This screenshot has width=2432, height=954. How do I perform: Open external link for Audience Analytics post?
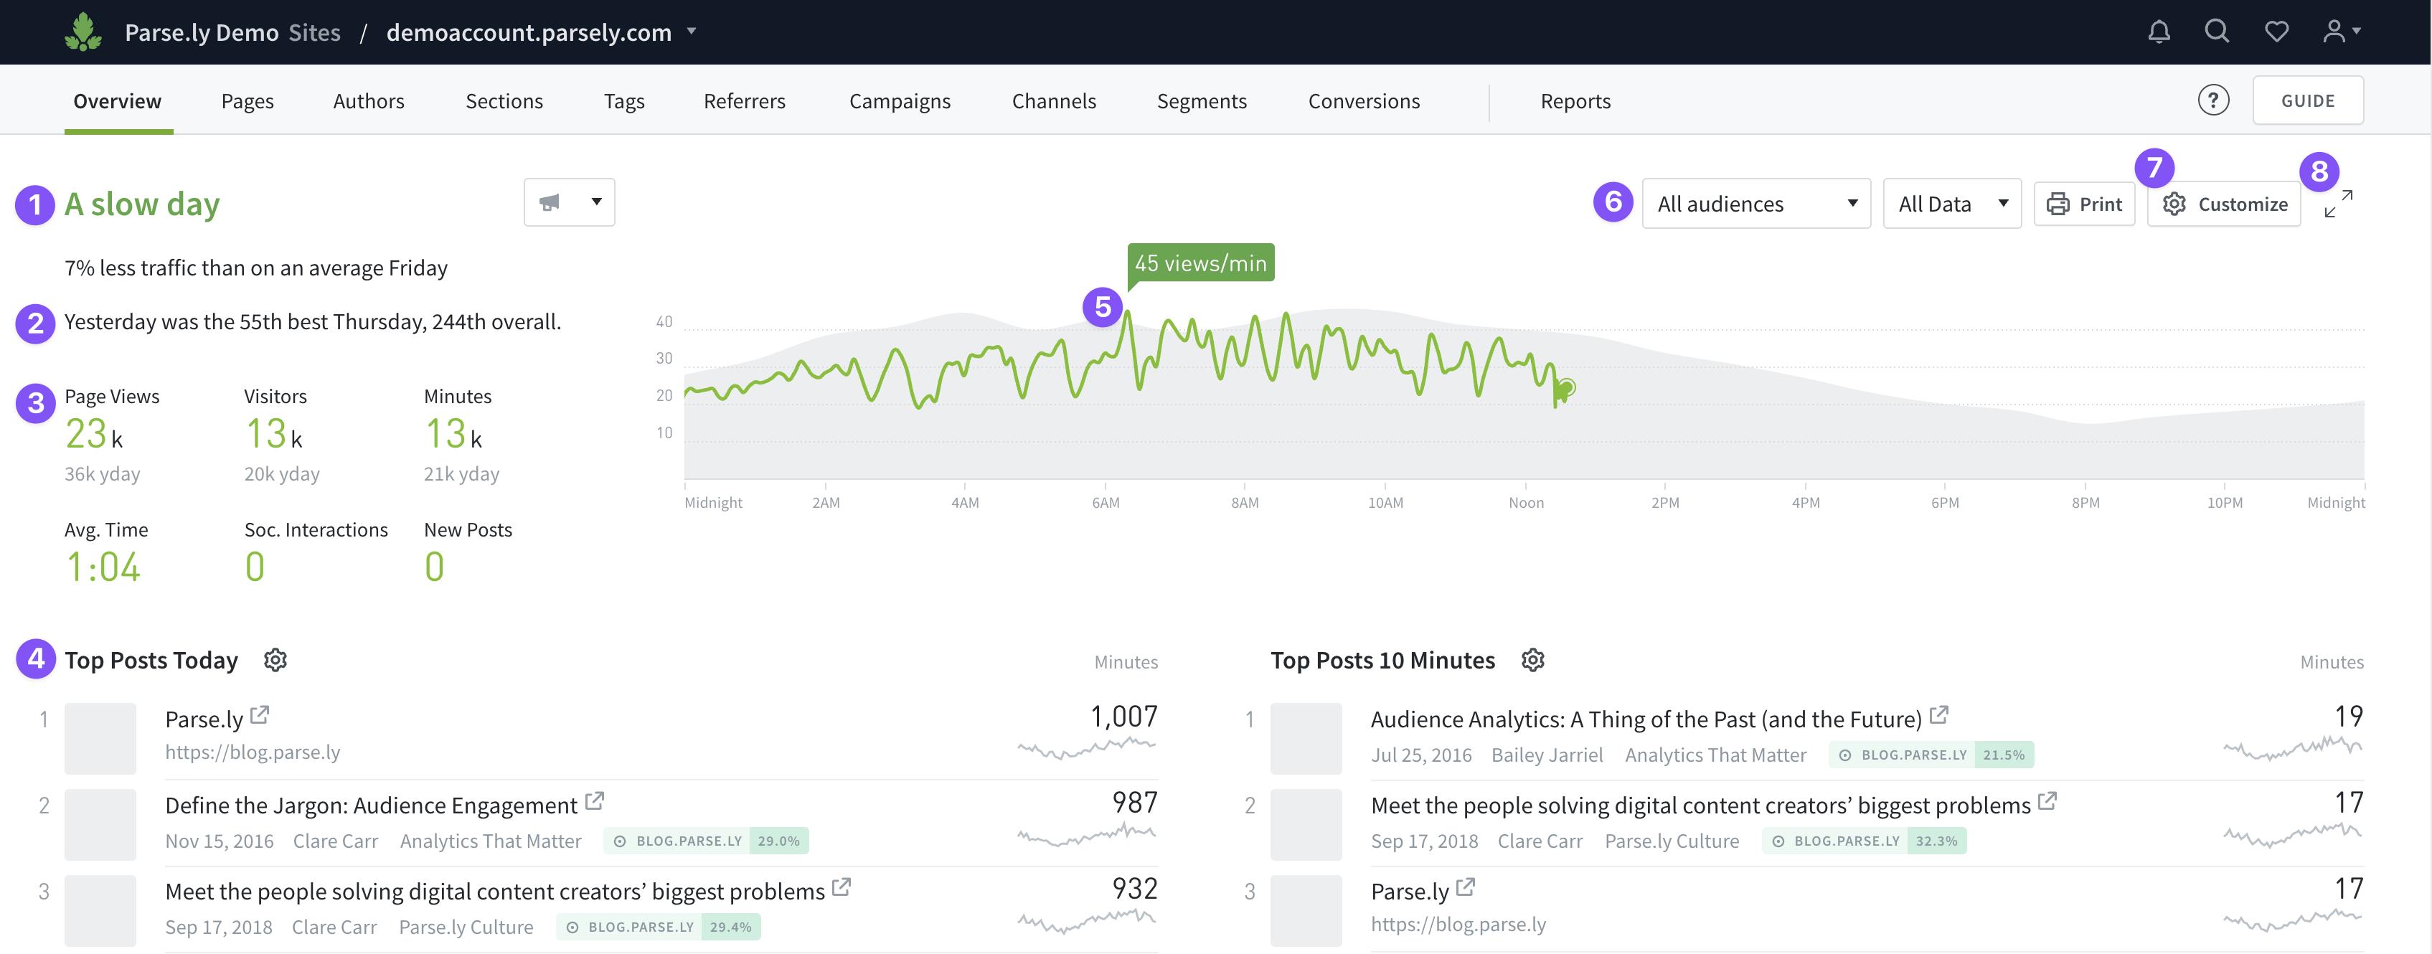1938,715
